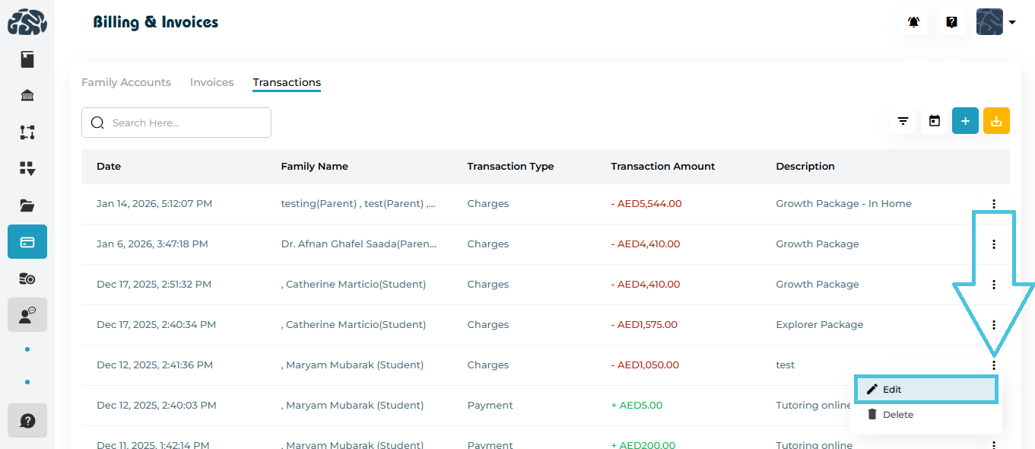
Task: Switch to the Family Accounts tab
Action: click(x=126, y=82)
